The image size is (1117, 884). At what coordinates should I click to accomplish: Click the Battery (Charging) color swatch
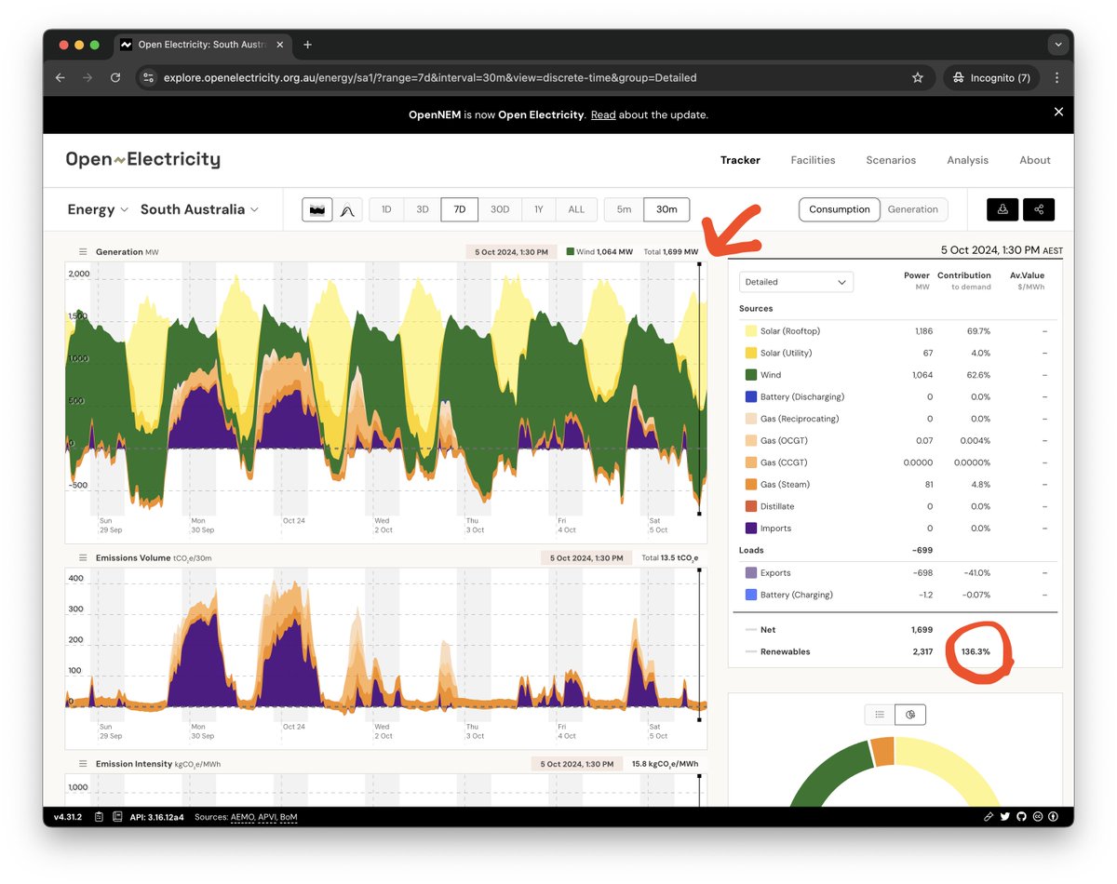click(x=751, y=595)
